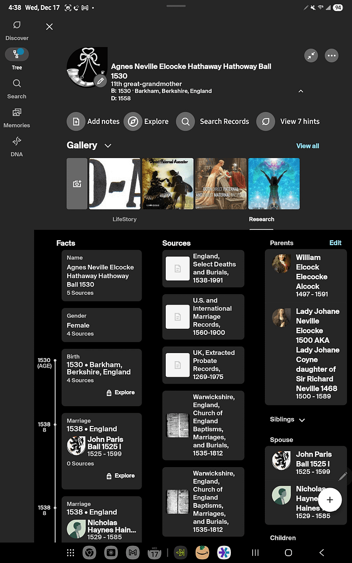Open the Ancestry leaf app in taskbar
The image size is (352, 563).
coord(180,553)
